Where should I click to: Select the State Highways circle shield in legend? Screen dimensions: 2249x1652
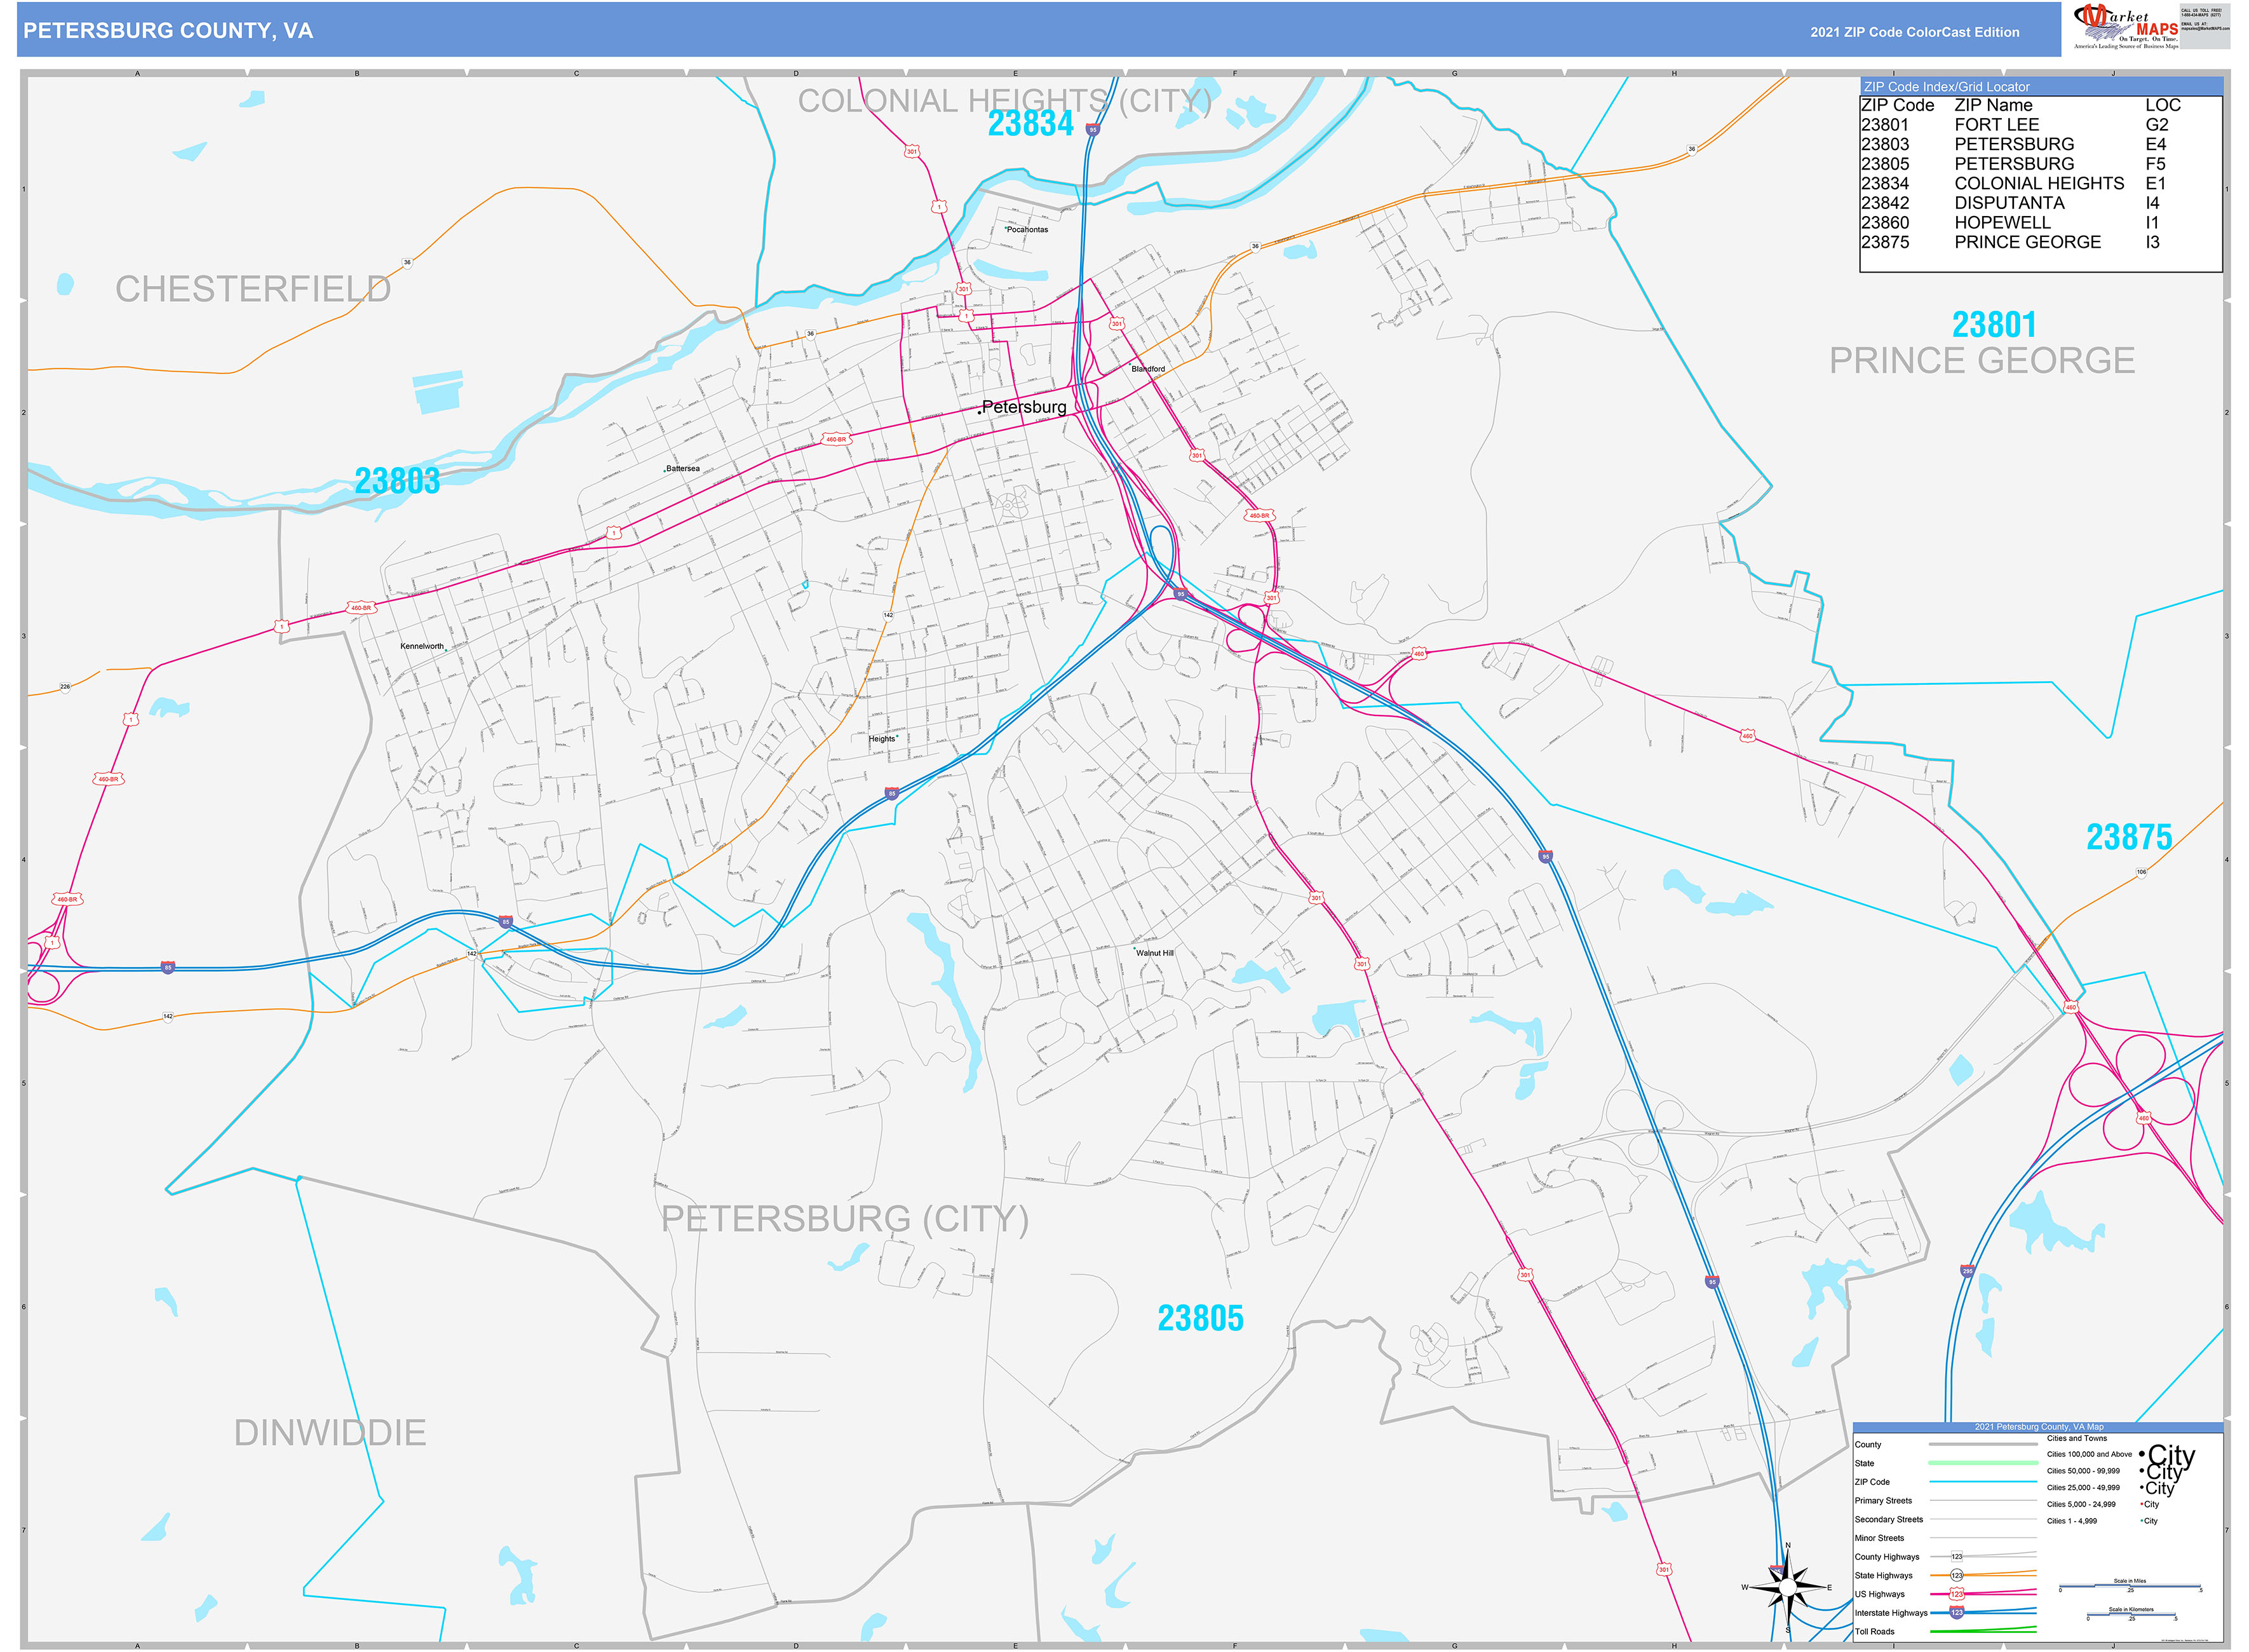[1956, 1575]
